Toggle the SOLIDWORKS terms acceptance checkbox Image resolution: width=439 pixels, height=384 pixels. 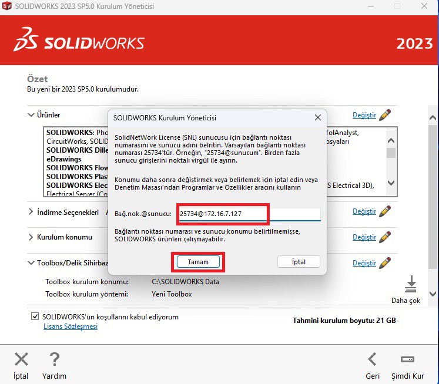tap(35, 316)
